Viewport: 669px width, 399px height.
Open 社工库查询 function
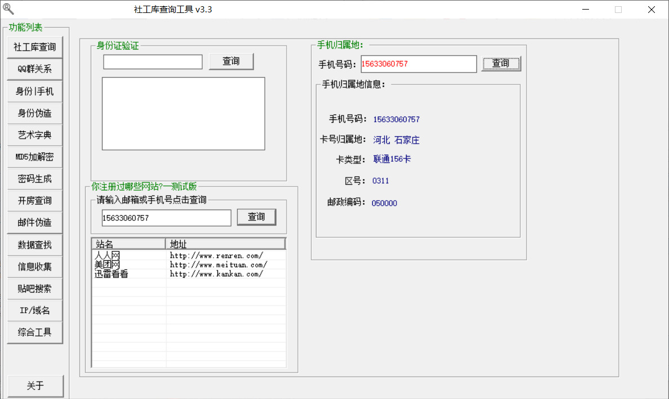click(x=34, y=47)
